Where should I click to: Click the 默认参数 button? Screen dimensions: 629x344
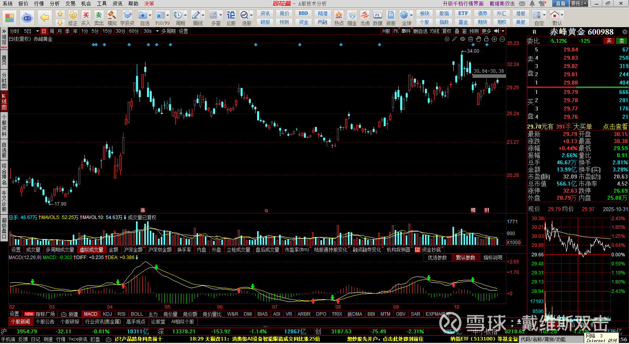click(x=465, y=258)
